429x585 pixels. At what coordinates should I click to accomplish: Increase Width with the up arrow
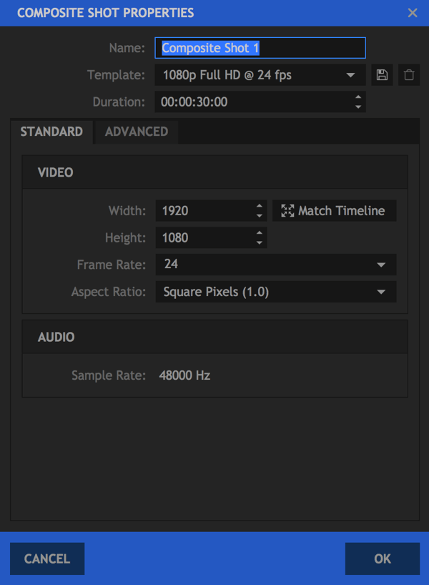(260, 206)
